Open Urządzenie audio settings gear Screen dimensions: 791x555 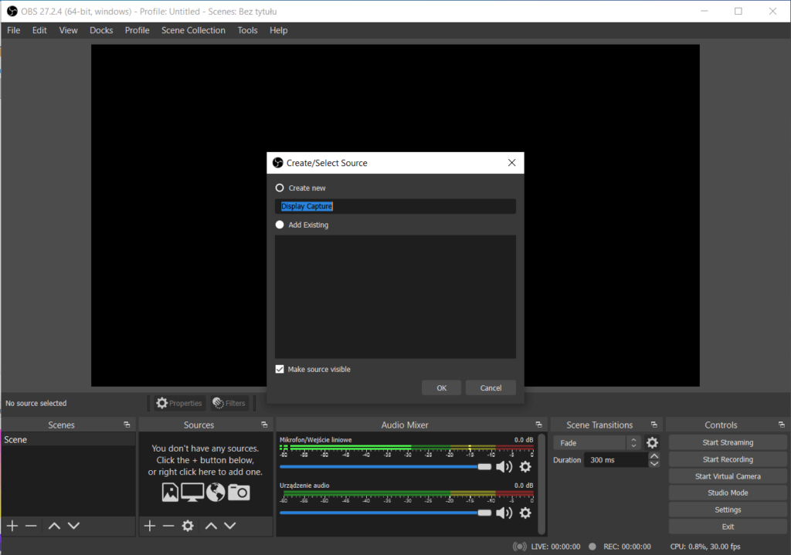(x=525, y=513)
